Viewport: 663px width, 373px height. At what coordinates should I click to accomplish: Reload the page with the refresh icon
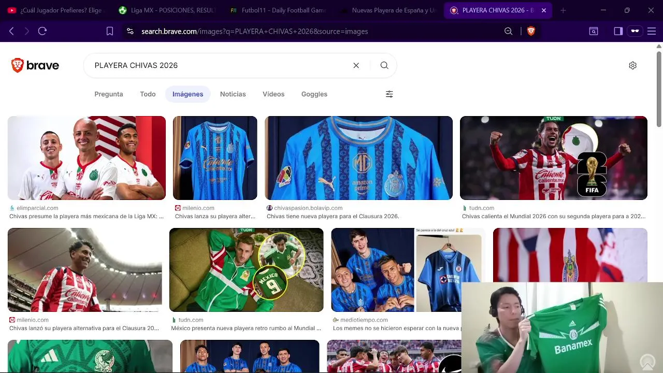[x=42, y=31]
